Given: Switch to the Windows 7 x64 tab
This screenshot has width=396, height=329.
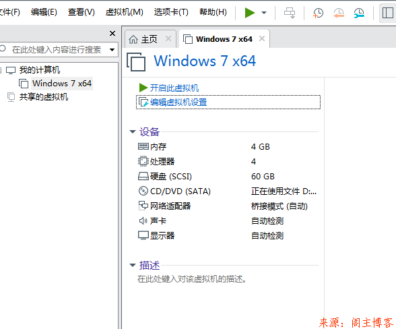Looking at the screenshot, I should coord(224,39).
